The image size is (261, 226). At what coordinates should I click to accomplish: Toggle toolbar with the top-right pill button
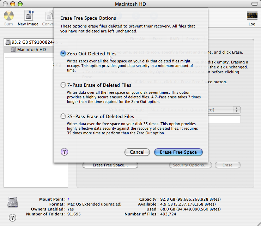(255, 4)
